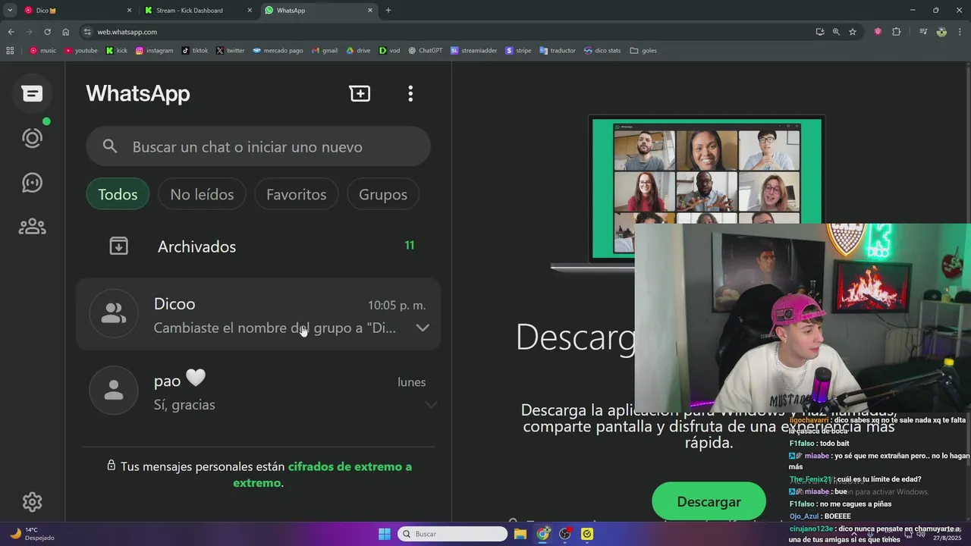This screenshot has height=546, width=971.
Task: Open the Archivados chats row
Action: (x=258, y=246)
